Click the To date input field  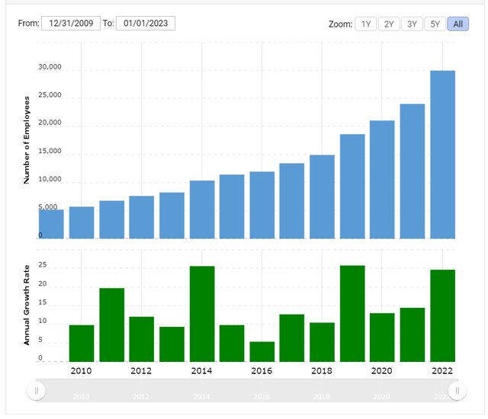click(x=146, y=24)
